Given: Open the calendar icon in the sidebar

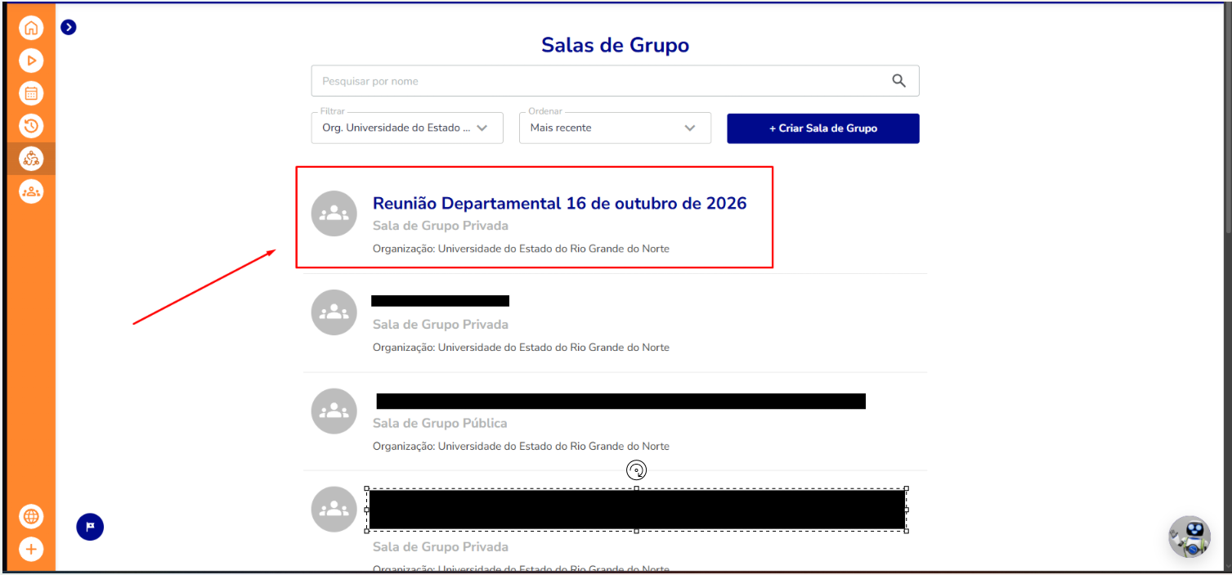Looking at the screenshot, I should (31, 92).
